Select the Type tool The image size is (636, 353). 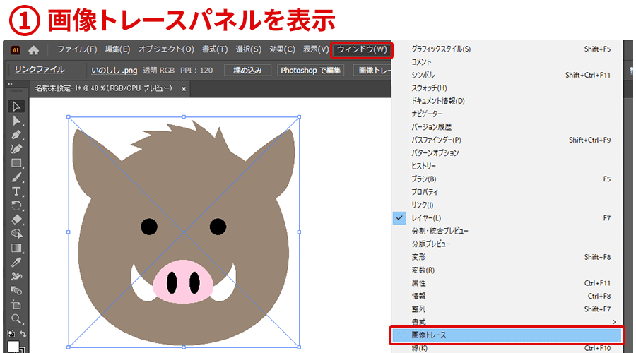pos(16,191)
